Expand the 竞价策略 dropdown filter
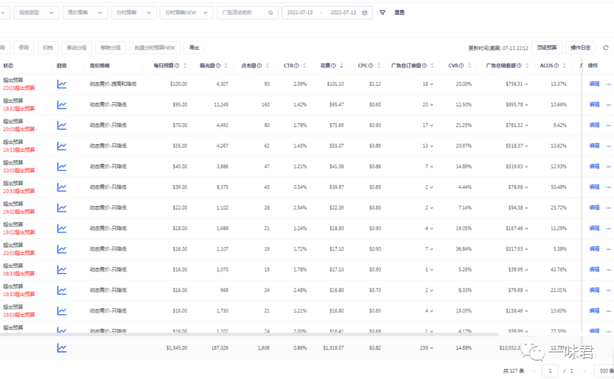614x379 pixels. (85, 13)
